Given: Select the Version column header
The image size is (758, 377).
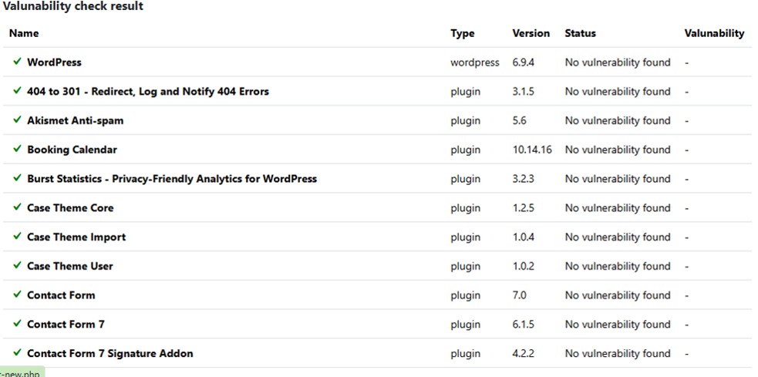Looking at the screenshot, I should (x=531, y=33).
